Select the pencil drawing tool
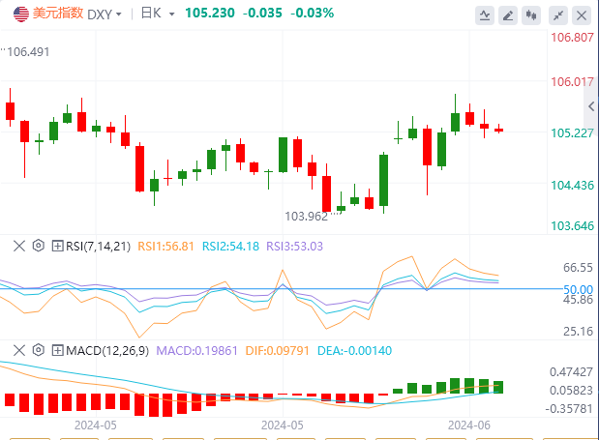Image resolution: width=599 pixels, height=440 pixels. click(508, 15)
